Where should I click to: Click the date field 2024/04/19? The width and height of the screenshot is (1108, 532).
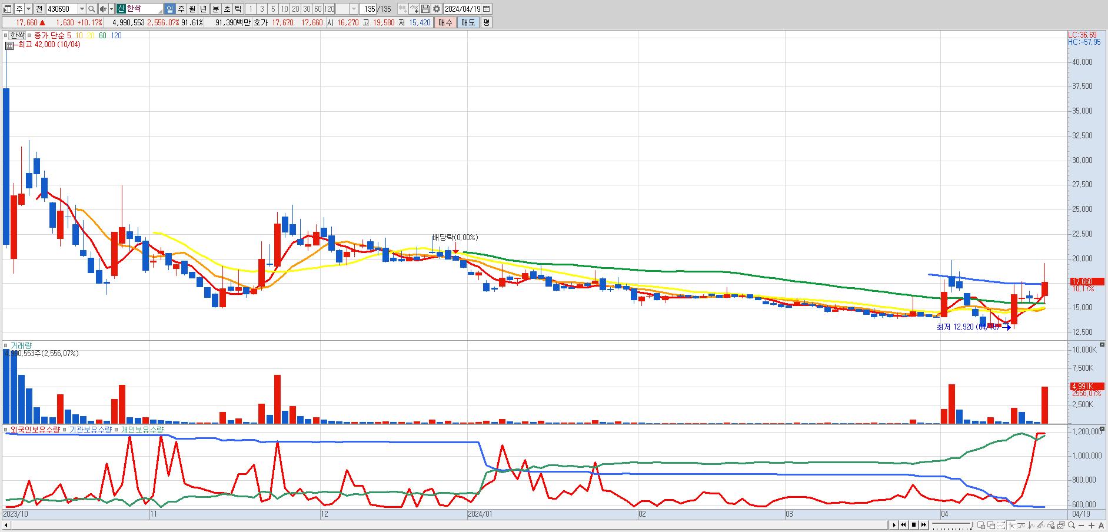point(462,9)
